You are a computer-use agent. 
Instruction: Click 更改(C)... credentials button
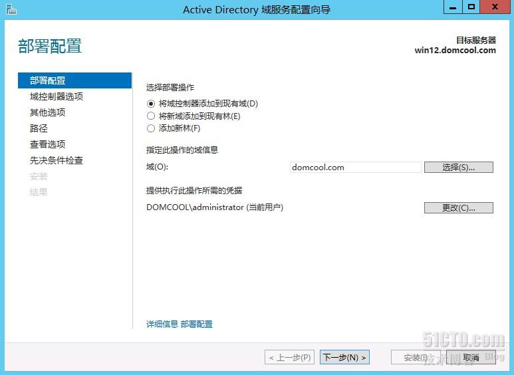[459, 208]
